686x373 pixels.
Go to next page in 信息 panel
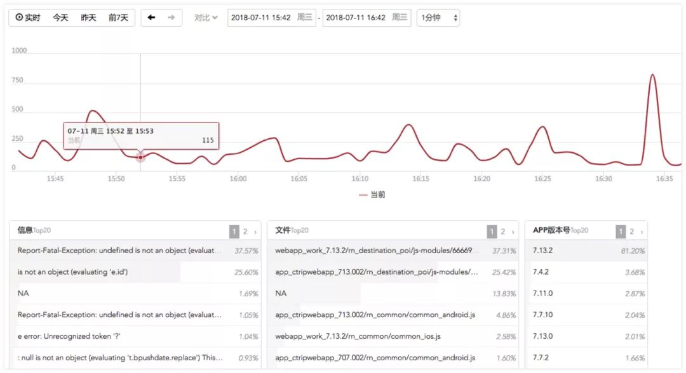pos(255,232)
